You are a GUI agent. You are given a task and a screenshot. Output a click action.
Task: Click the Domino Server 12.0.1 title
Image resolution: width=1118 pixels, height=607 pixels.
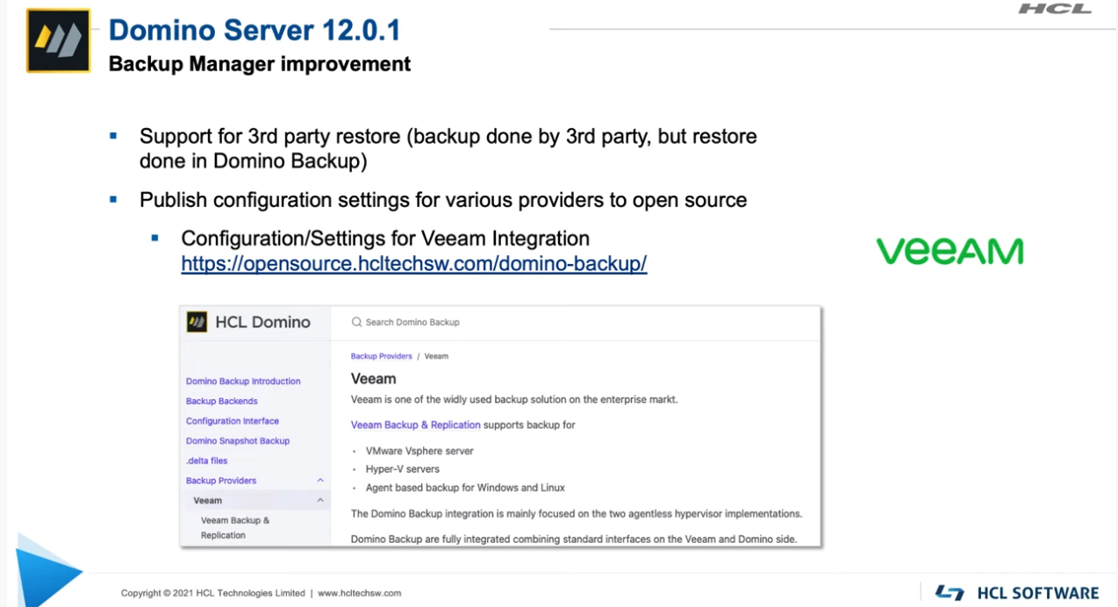coord(254,31)
